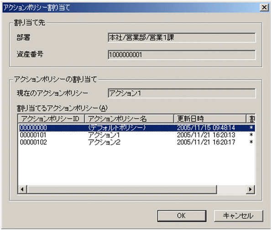Click the OK button
The image size is (272, 231).
(x=182, y=216)
